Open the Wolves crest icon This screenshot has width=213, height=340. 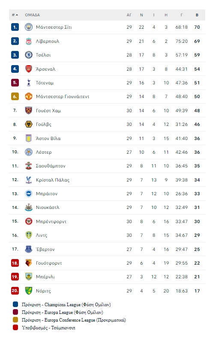(29, 124)
